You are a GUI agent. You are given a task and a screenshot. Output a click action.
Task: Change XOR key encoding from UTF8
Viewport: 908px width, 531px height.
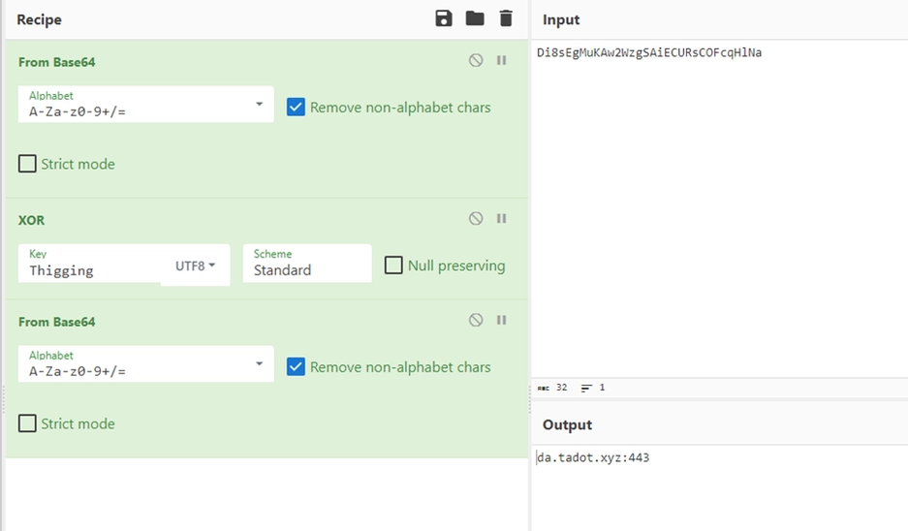(x=196, y=265)
